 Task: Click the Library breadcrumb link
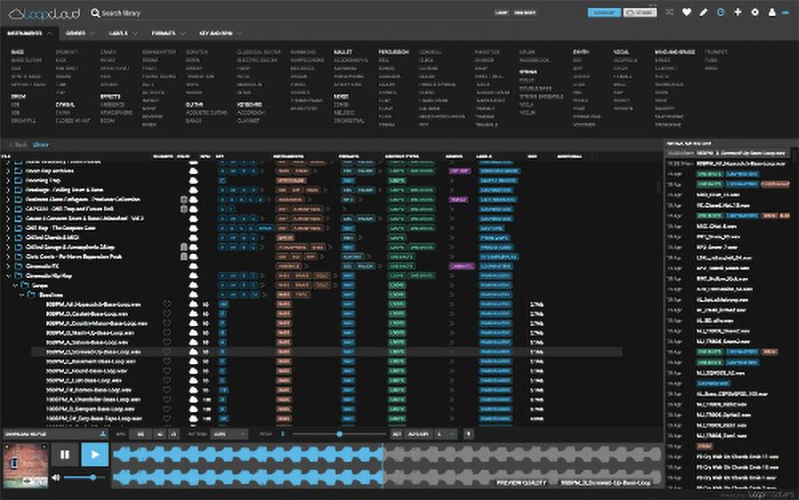coord(42,143)
